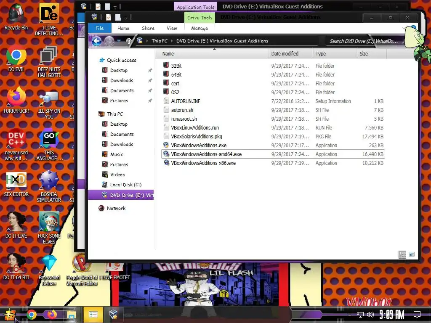The height and width of the screenshot is (323, 431).
Task: Select the autorun.sh file name
Action: click(x=182, y=110)
